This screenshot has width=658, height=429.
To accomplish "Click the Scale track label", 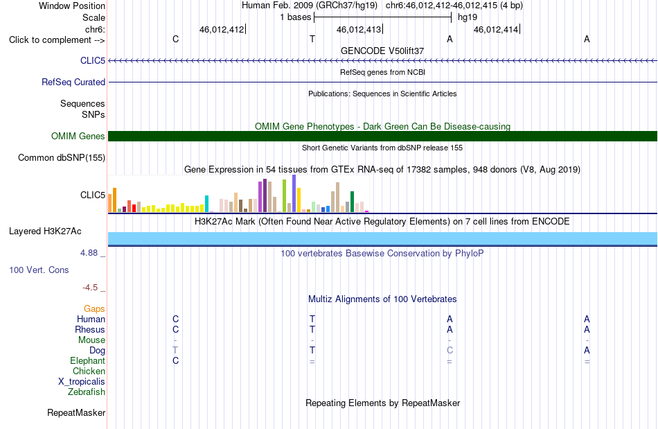I will 94,17.
